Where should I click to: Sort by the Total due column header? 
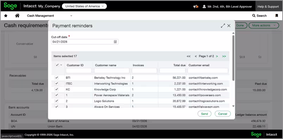point(180,65)
